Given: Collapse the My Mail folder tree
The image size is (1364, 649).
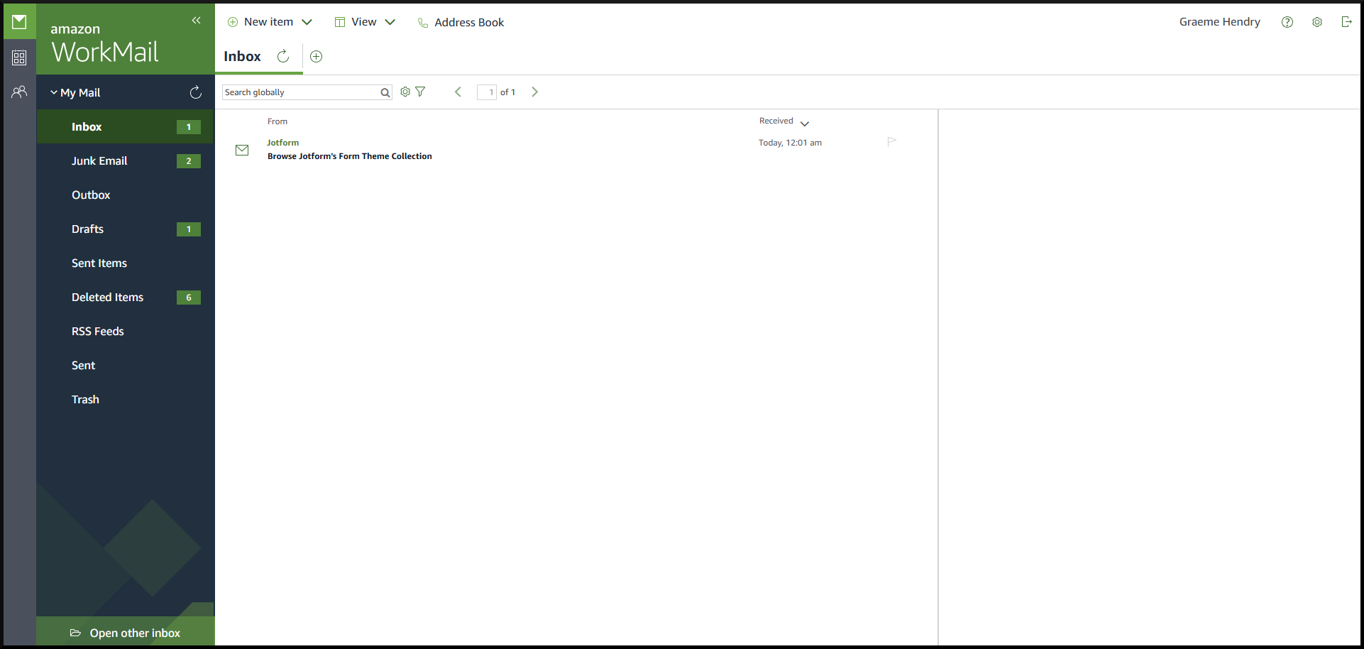Looking at the screenshot, I should point(53,92).
